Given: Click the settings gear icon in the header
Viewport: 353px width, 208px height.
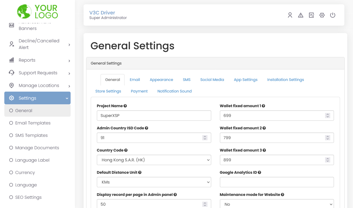Looking at the screenshot, I should [322, 15].
